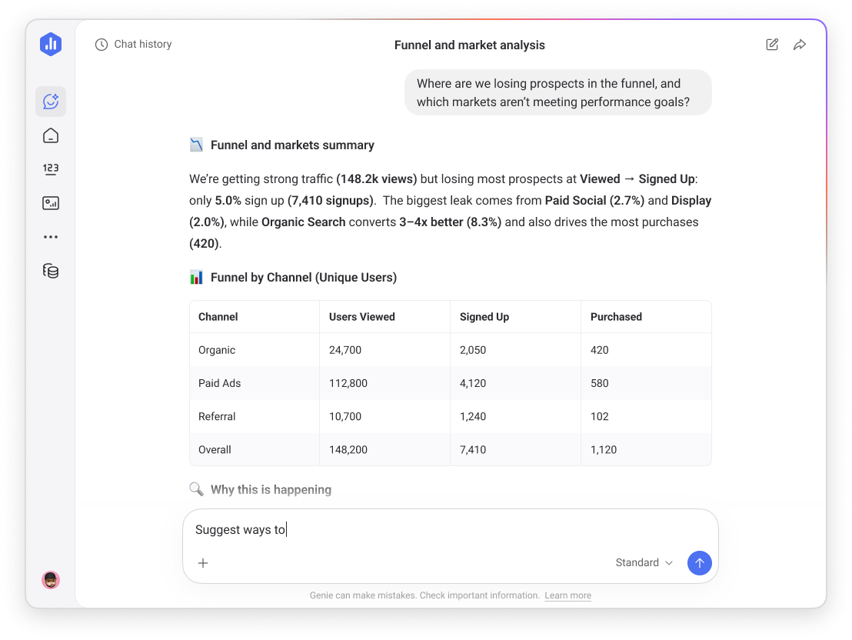The height and width of the screenshot is (640, 852).
Task: Share the conversation using the share icon
Action: tap(800, 45)
